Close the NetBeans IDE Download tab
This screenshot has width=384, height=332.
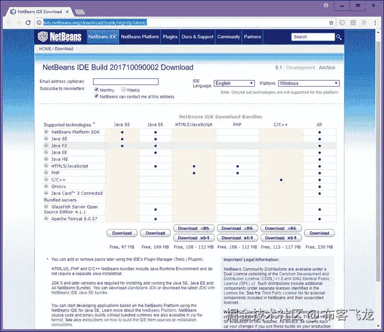pyautogui.click(x=67, y=12)
